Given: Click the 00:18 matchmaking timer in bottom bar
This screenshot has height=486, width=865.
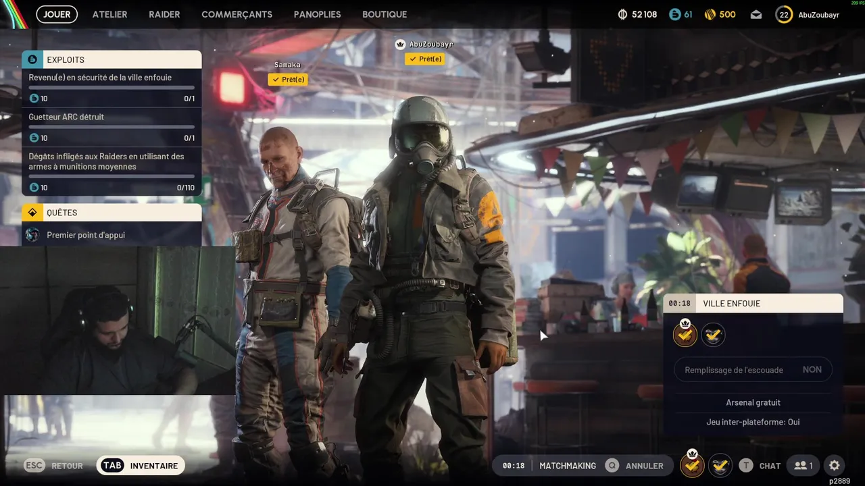Looking at the screenshot, I should tap(514, 466).
